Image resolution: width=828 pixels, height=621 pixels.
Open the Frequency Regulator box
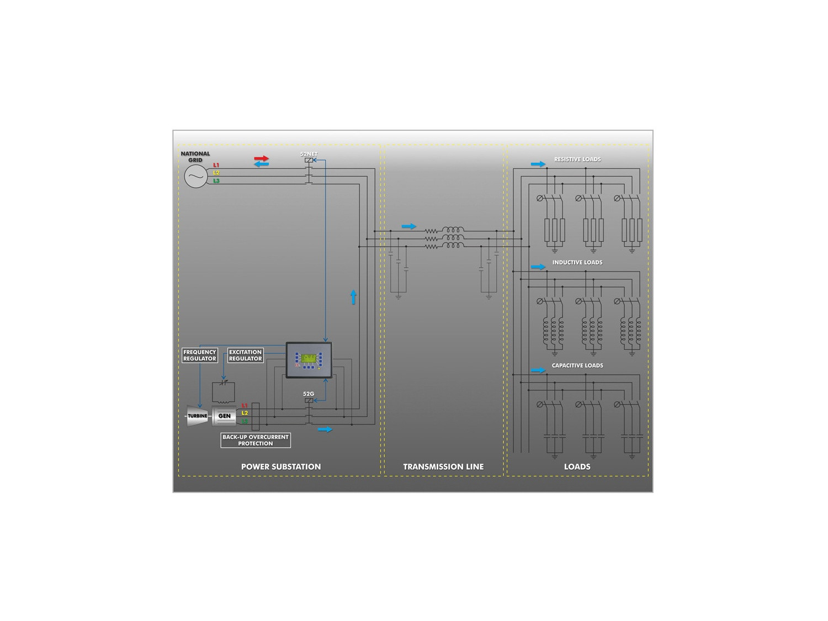[x=200, y=355]
